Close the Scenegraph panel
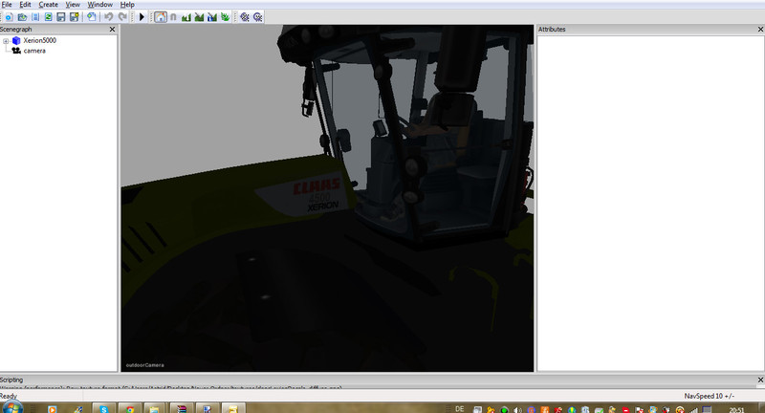The height and width of the screenshot is (413, 765). point(112,30)
